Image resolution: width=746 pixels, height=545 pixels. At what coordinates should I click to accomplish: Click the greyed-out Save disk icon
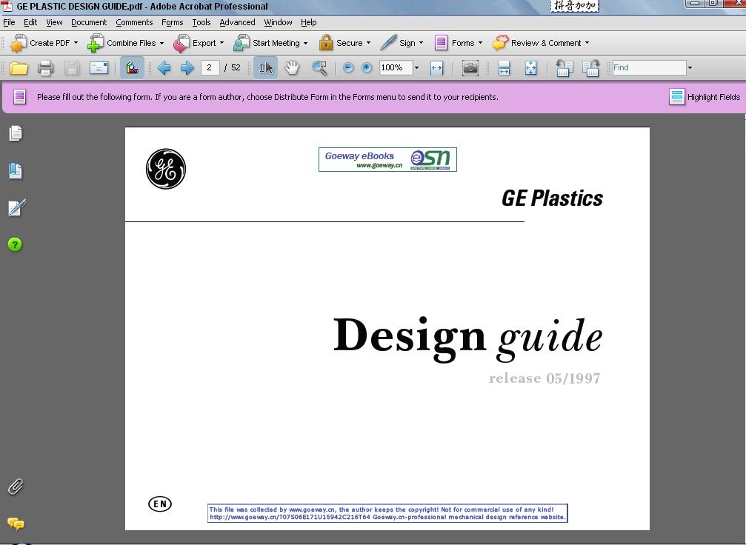[72, 68]
